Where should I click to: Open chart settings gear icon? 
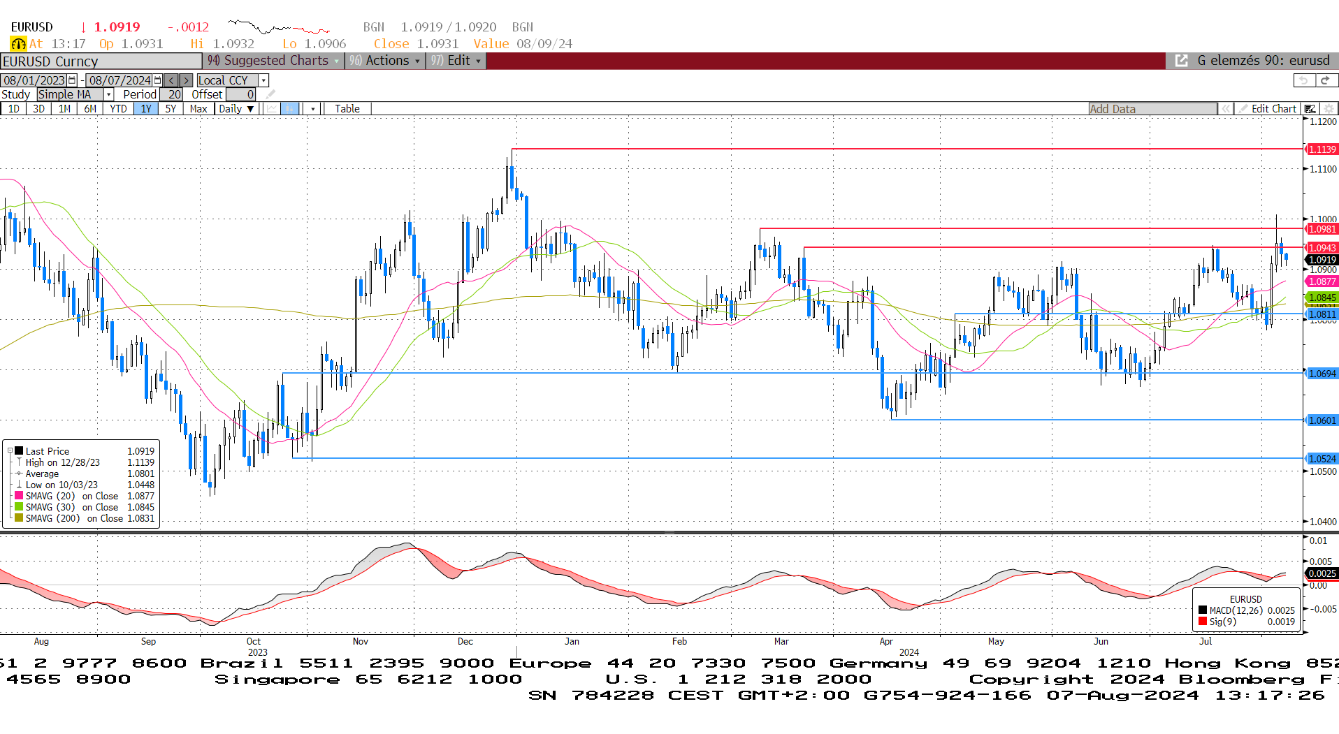point(1329,109)
